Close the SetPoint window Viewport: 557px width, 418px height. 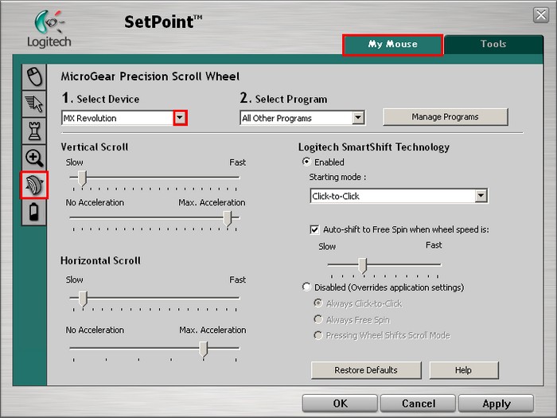pos(541,15)
